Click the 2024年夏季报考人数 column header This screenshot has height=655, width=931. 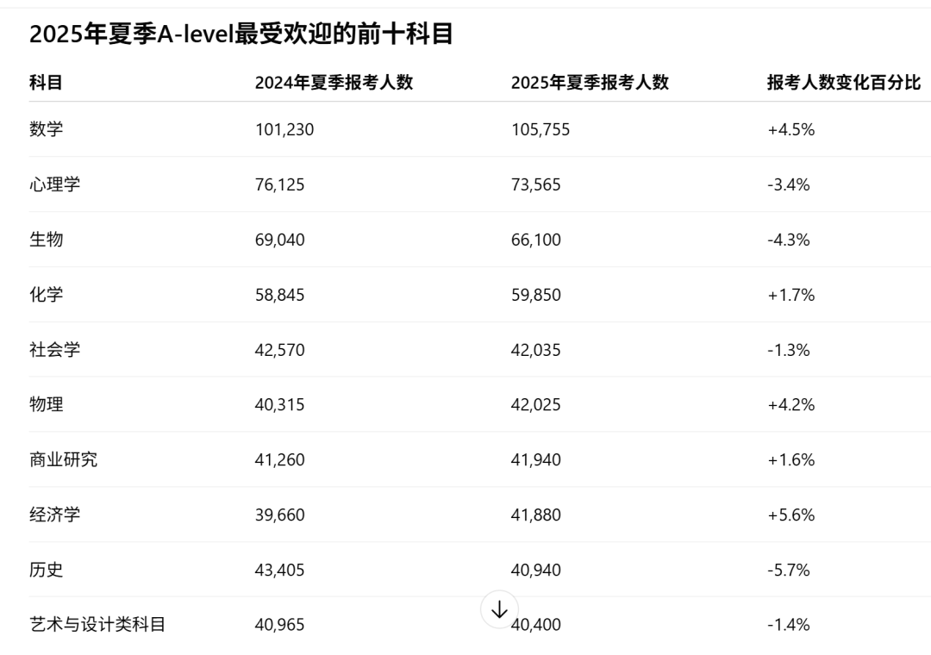click(x=334, y=82)
